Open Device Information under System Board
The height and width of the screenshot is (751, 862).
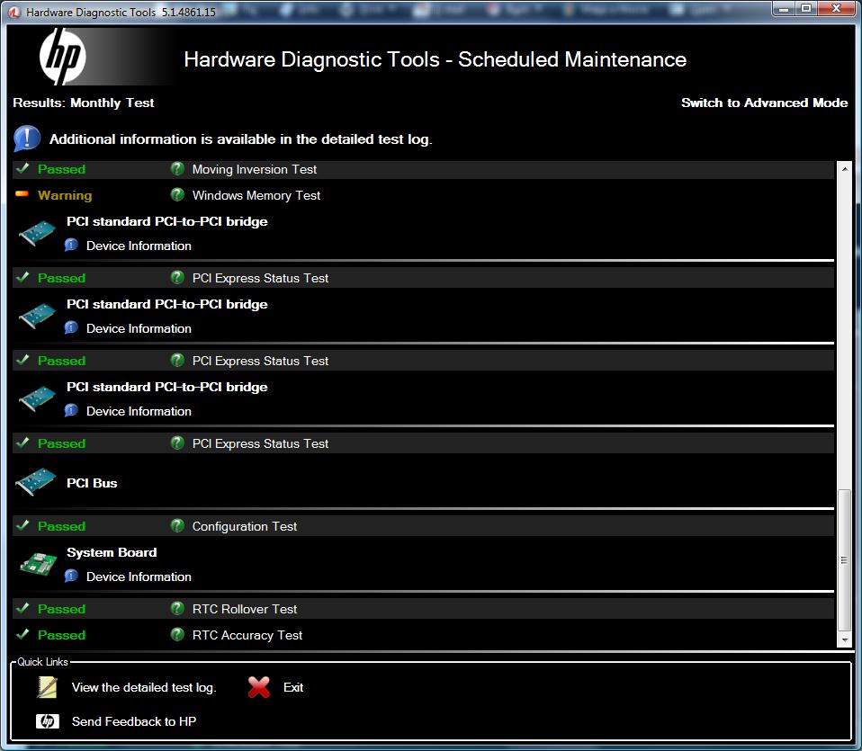coord(139,577)
